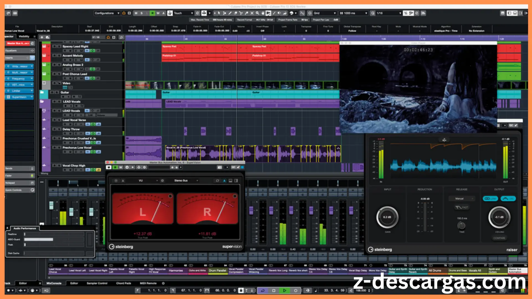The height and width of the screenshot is (299, 532).
Task: Open the Grid snap type dropdown
Action: tap(325, 13)
